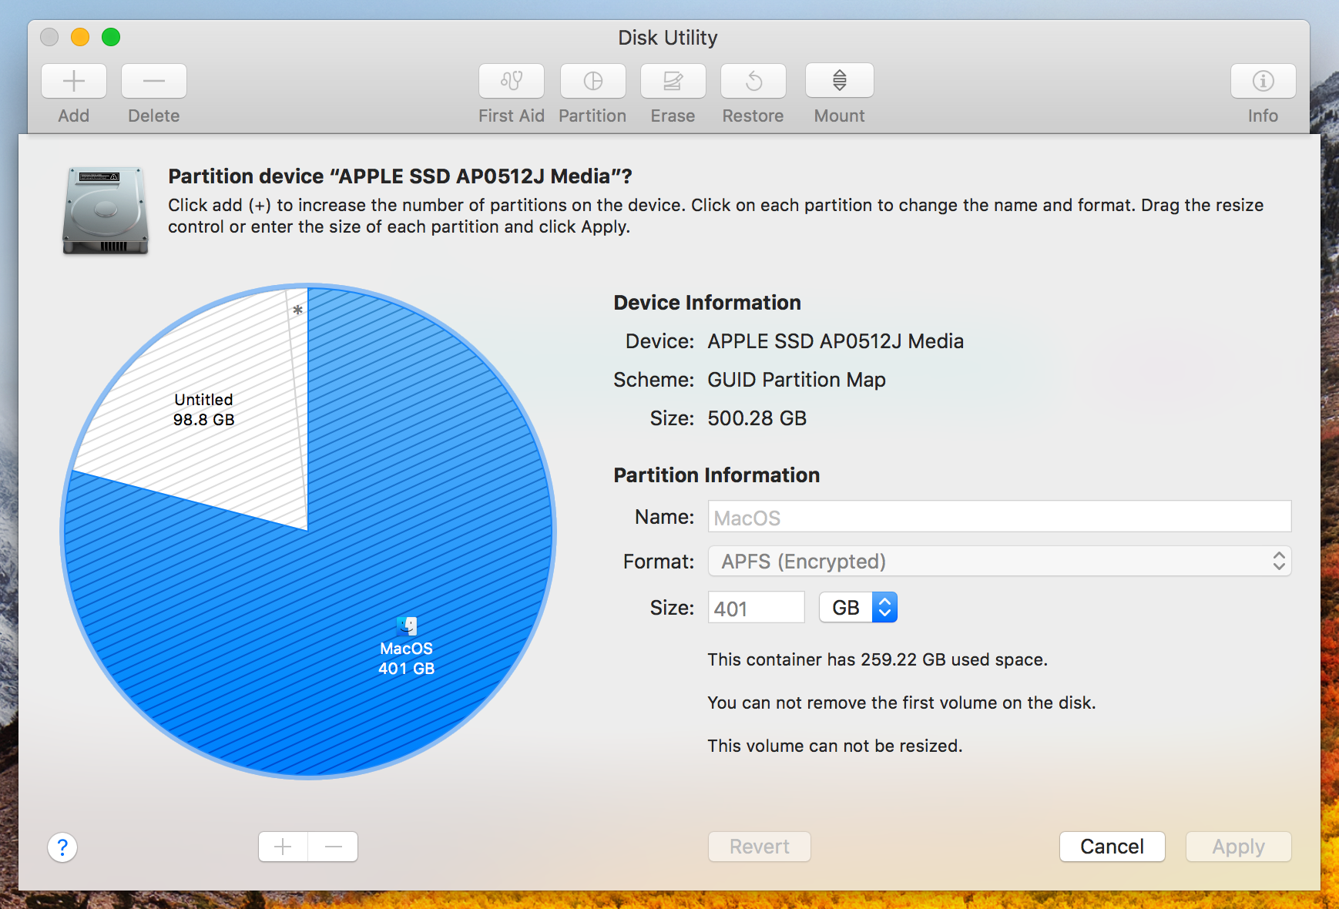
Task: Open the Info toolbar button
Action: (x=1263, y=81)
